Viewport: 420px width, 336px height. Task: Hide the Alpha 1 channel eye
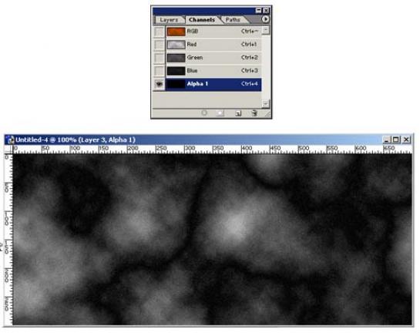point(159,84)
